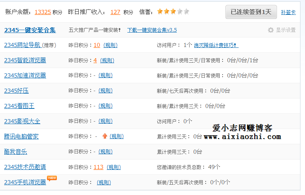Click the NEW badge on 2345手机浏览器
This screenshot has width=305, height=195.
[52, 178]
